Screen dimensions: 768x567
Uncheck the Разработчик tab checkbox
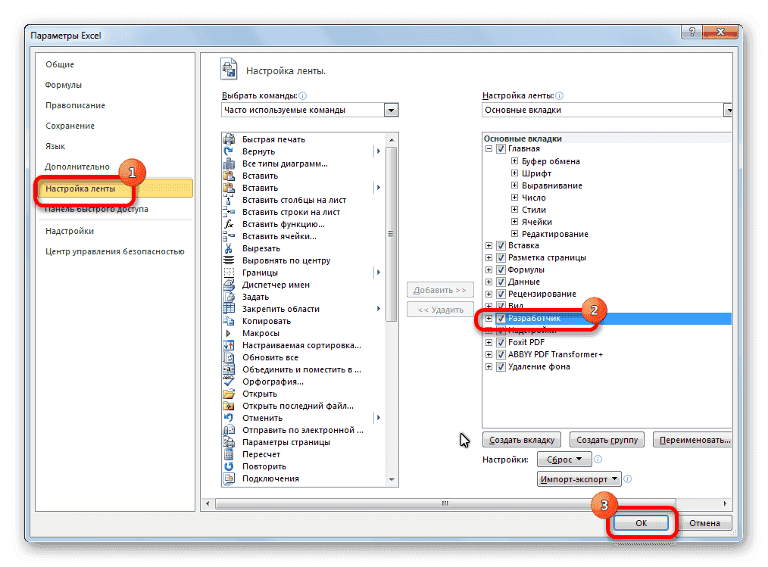click(501, 318)
